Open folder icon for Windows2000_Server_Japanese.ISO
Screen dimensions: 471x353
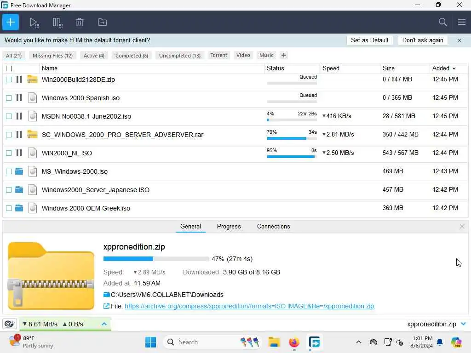point(19,190)
